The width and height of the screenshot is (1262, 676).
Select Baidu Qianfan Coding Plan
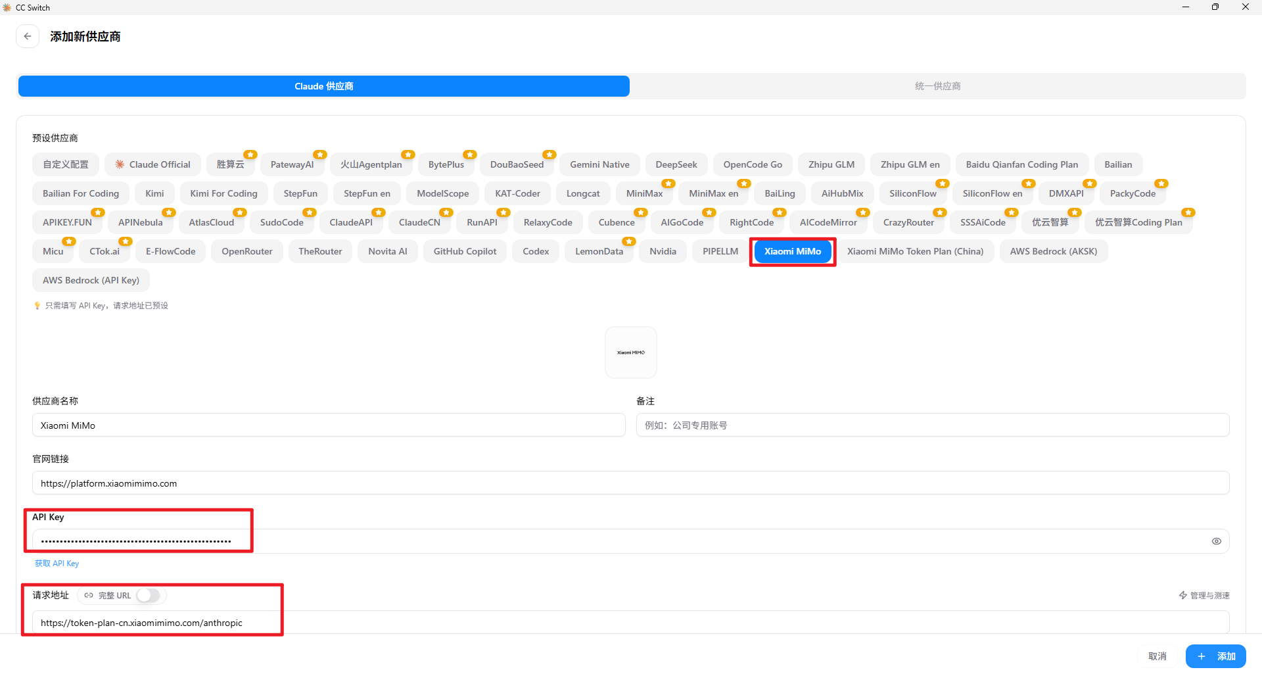(x=1022, y=164)
